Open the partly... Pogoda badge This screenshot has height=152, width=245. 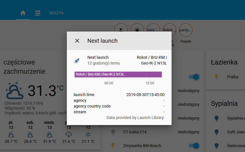tap(186, 30)
